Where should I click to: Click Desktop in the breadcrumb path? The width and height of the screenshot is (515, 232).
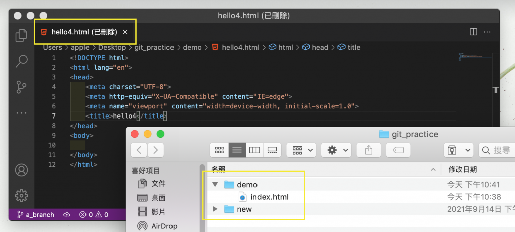[112, 47]
